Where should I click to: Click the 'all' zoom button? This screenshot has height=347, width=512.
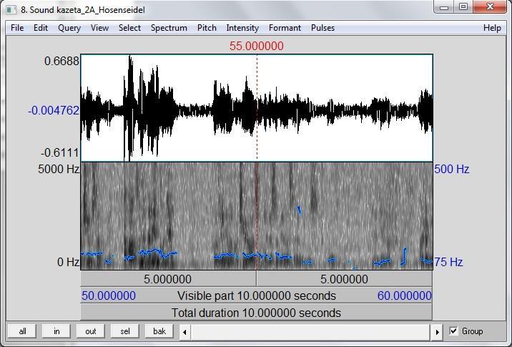click(22, 331)
